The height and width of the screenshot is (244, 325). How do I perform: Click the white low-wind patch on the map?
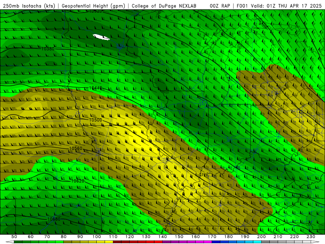click(x=101, y=37)
